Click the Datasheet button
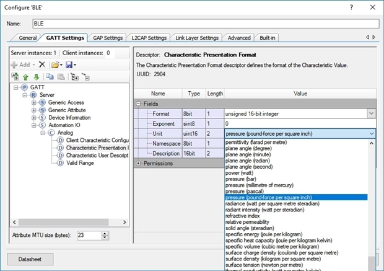This screenshot has height=271, width=384. point(29,258)
